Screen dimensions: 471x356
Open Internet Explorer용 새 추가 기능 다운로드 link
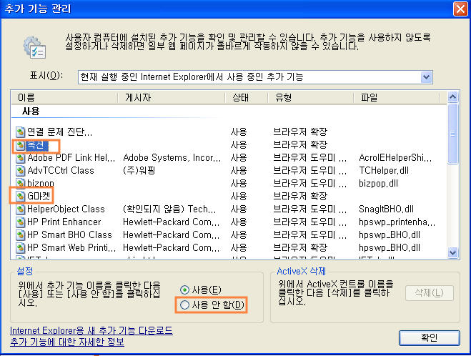click(91, 331)
